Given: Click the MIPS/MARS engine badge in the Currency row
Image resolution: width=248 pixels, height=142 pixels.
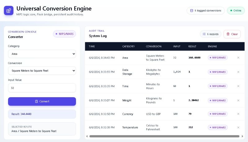Looking at the screenshot, I should tap(218, 114).
